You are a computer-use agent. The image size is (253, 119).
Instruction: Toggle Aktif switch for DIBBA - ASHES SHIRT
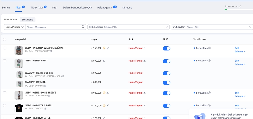click(166, 61)
